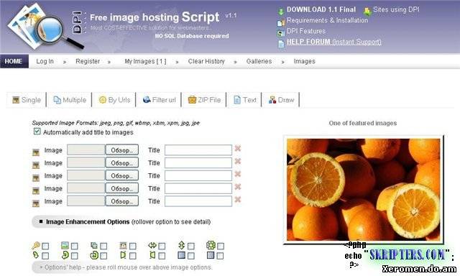
Task: Click the green rotate arrow icon
Action: (65, 255)
